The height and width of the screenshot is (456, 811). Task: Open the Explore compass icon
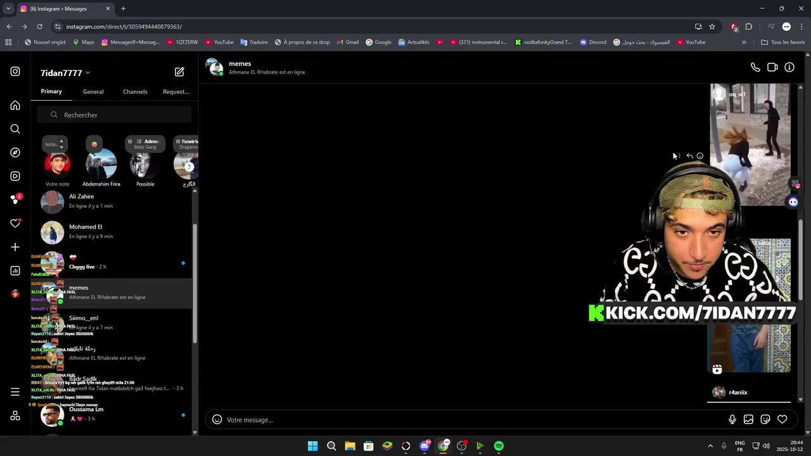pyautogui.click(x=15, y=153)
